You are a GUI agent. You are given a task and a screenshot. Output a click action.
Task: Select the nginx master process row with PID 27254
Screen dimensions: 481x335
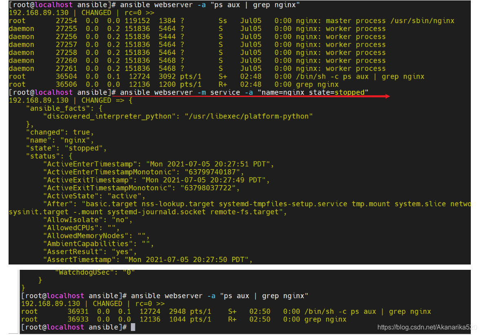[232, 21]
